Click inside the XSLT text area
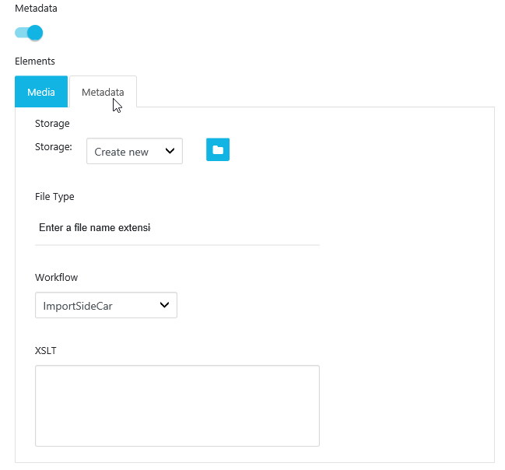The width and height of the screenshot is (505, 470). coord(177,405)
